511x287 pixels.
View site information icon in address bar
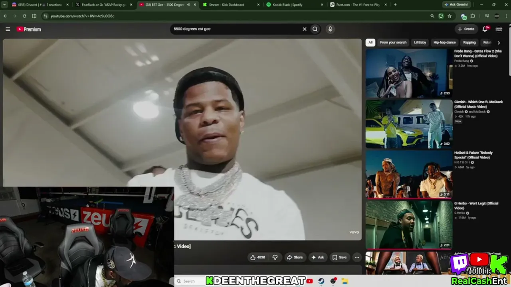click(x=46, y=16)
